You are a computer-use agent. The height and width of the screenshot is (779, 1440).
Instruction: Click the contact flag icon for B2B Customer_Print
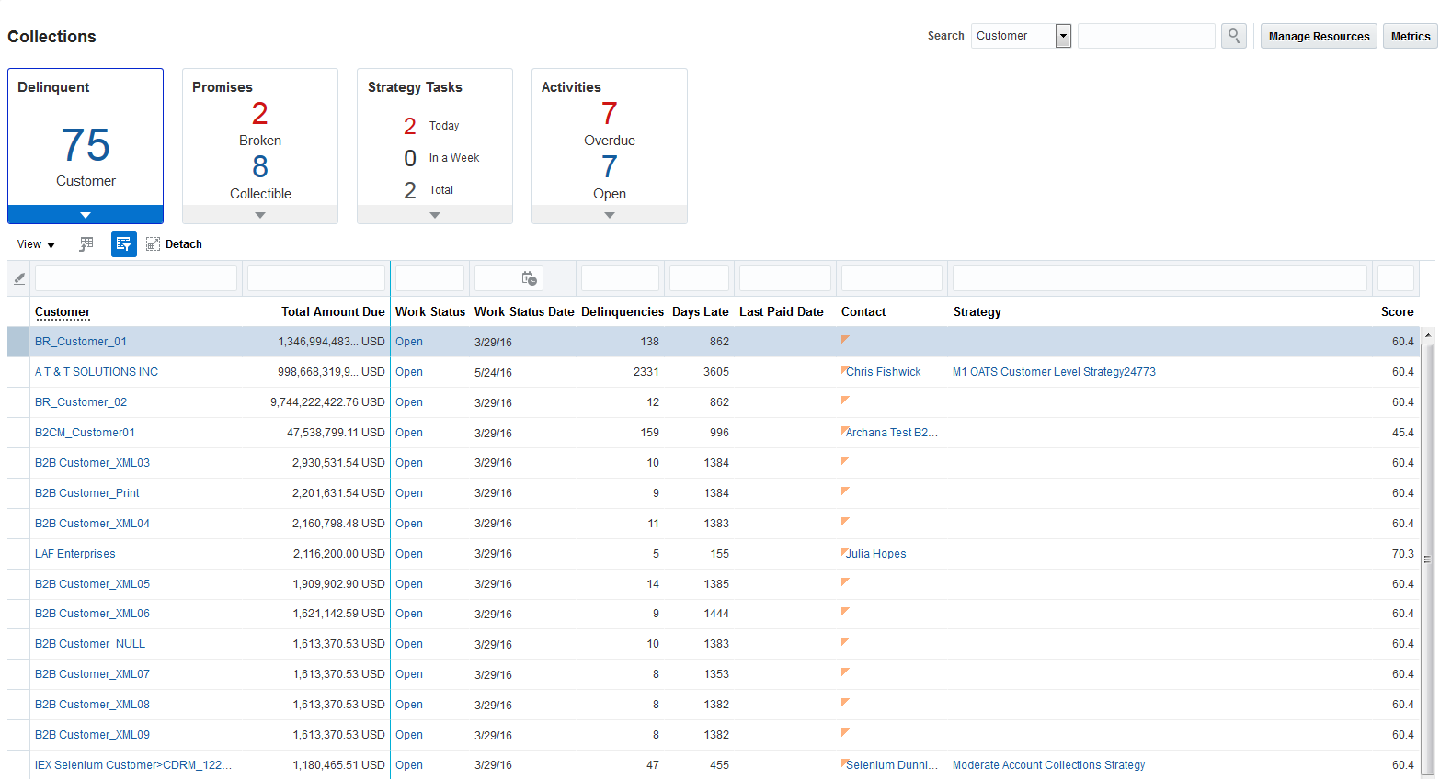[845, 491]
